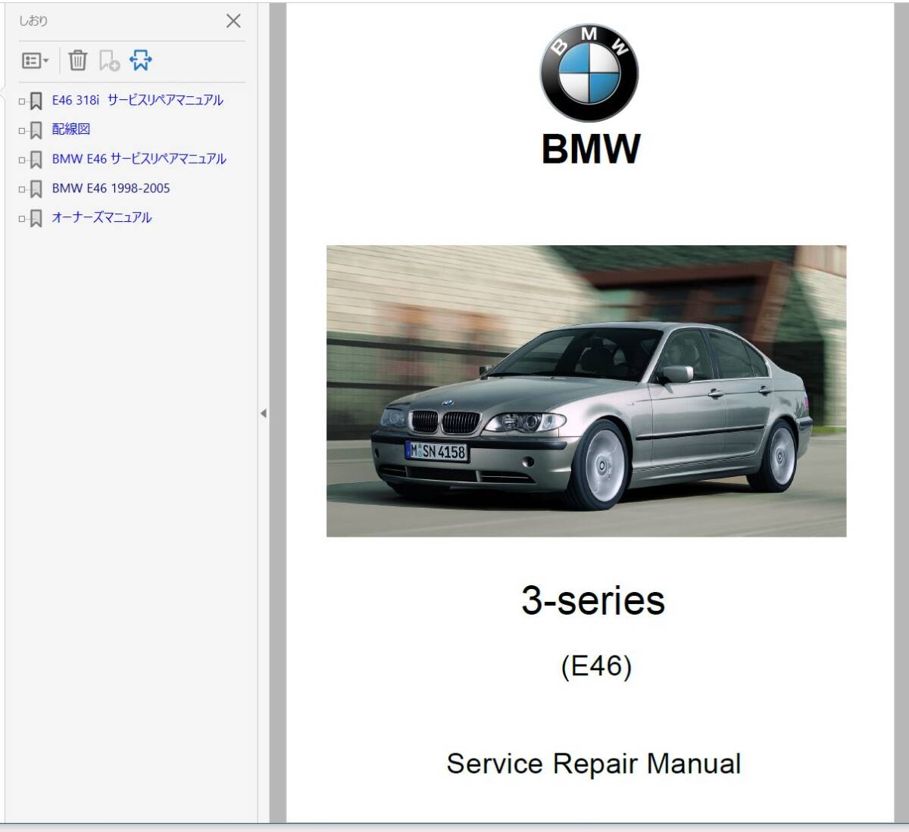Expand the BMW E46 サービスリペアマニュアル node

pyautogui.click(x=22, y=160)
